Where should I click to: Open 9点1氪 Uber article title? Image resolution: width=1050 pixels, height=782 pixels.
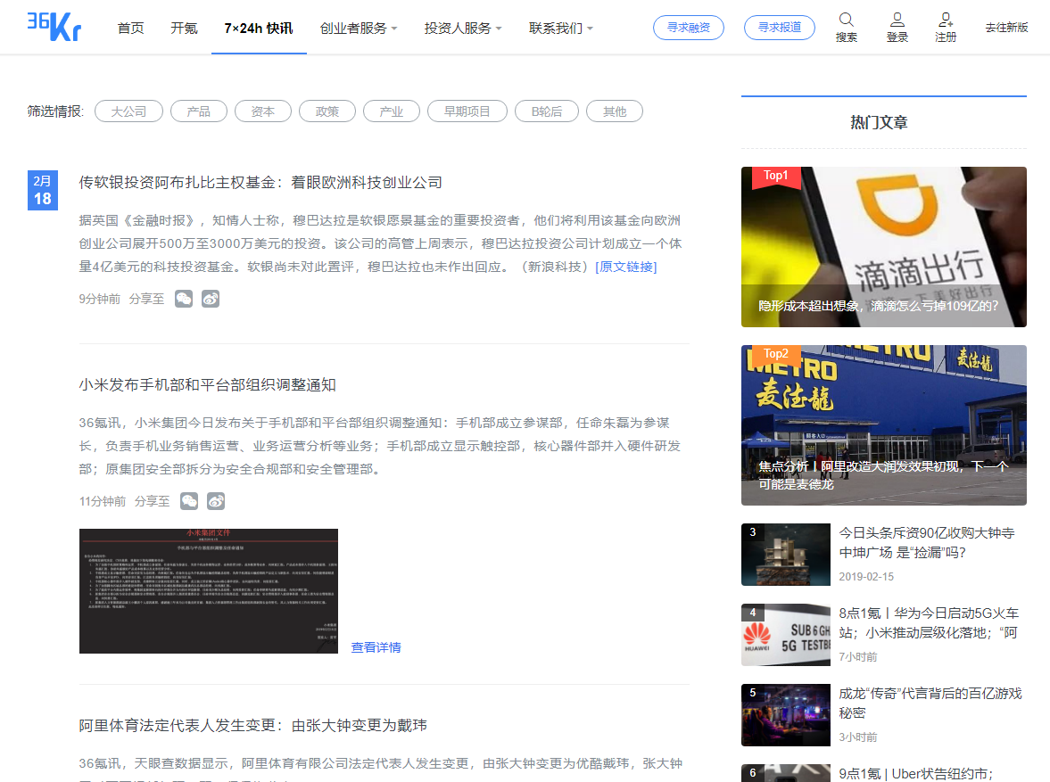click(x=916, y=774)
